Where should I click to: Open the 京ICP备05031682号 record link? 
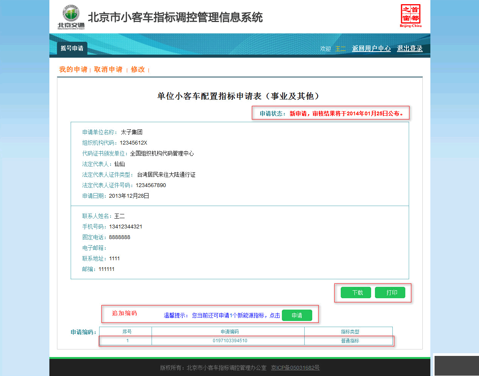296,368
